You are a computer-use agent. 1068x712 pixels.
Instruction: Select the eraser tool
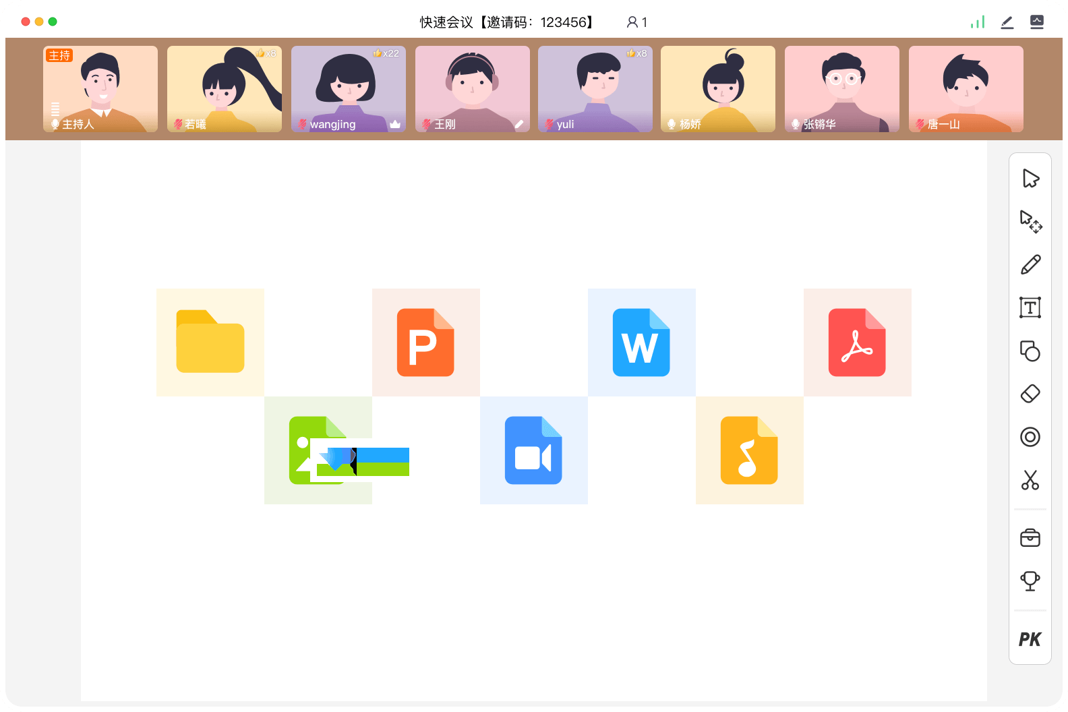coord(1030,394)
